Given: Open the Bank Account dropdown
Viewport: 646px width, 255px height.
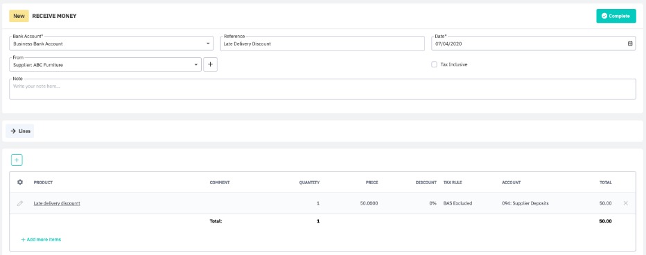Looking at the screenshot, I should pos(111,44).
